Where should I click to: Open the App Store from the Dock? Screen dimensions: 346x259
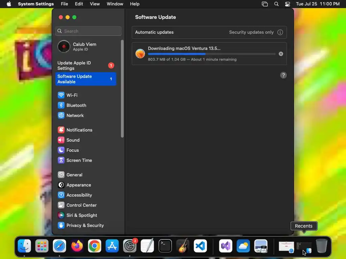click(112, 246)
